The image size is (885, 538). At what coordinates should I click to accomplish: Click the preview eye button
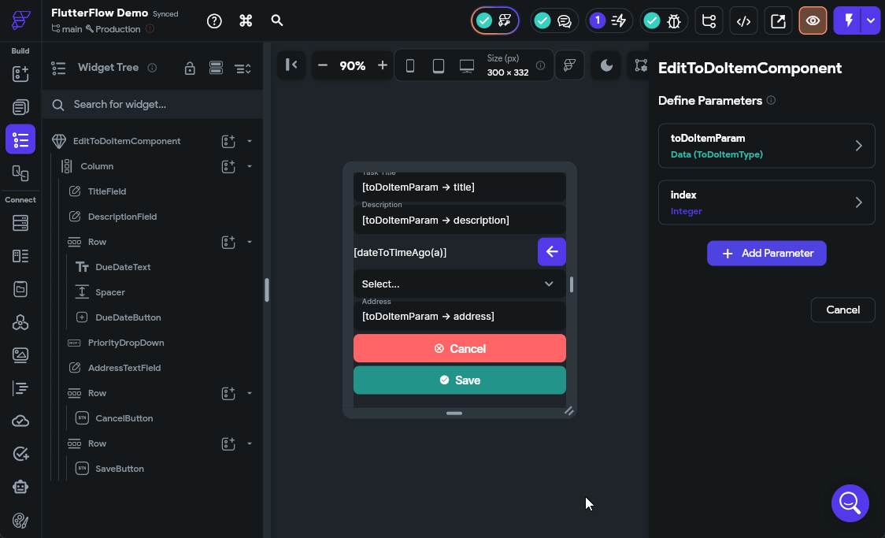pos(813,21)
